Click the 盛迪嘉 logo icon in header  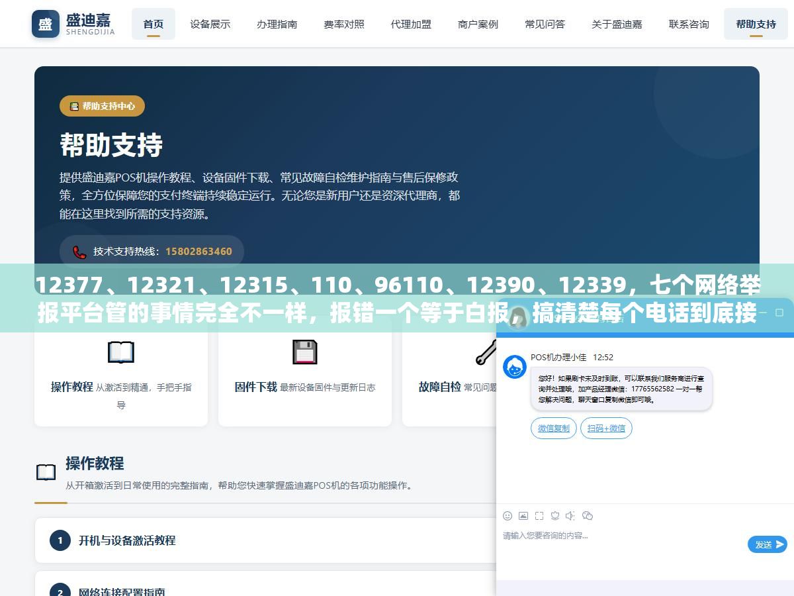coord(46,24)
